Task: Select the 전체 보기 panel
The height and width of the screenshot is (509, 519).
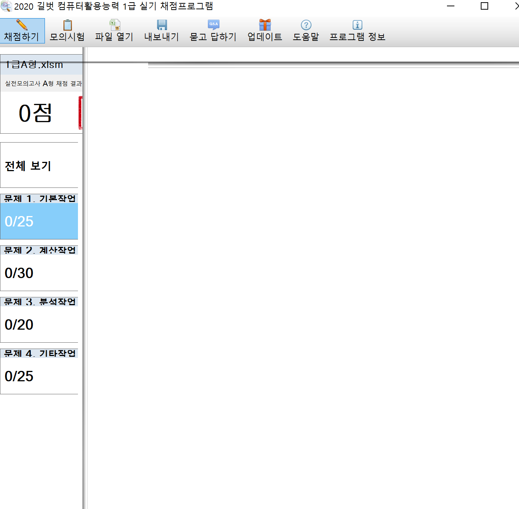Action: [39, 166]
